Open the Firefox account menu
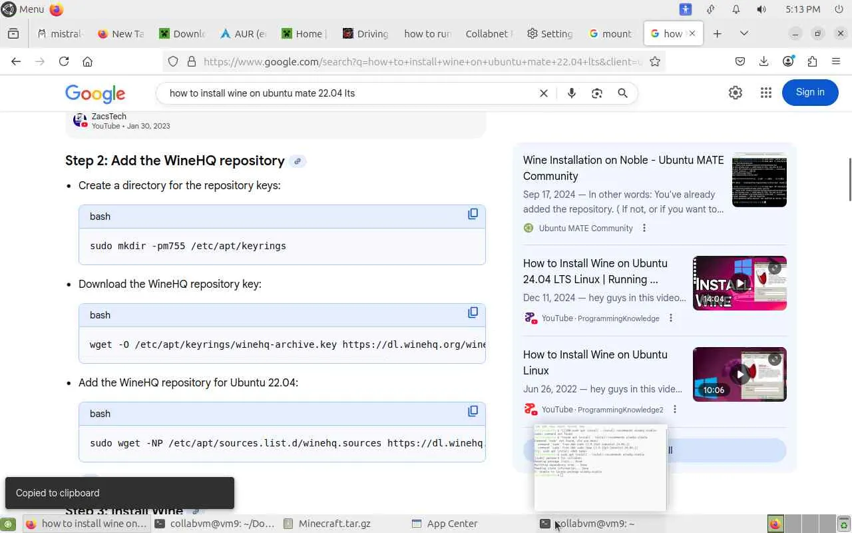852x533 pixels. pos(788,61)
